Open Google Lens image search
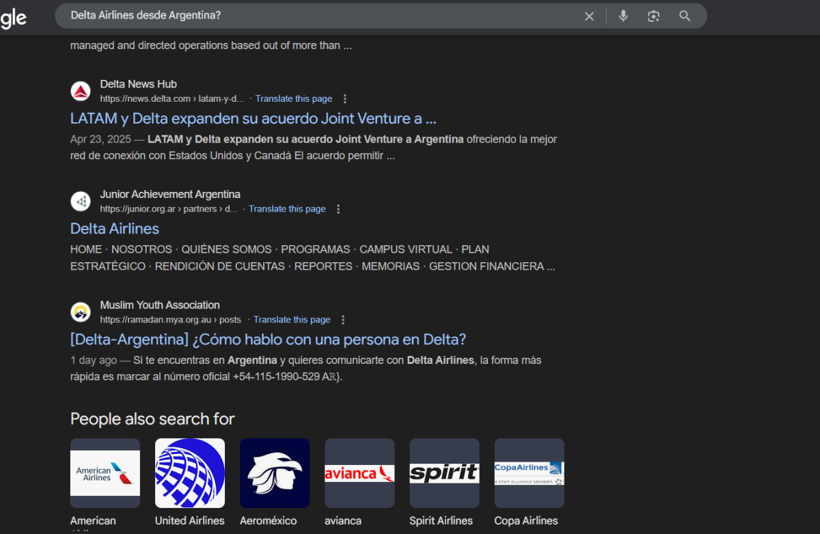Image resolution: width=820 pixels, height=534 pixels. click(653, 16)
